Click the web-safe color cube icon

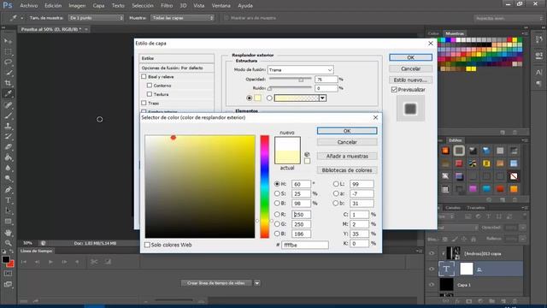[x=307, y=154]
